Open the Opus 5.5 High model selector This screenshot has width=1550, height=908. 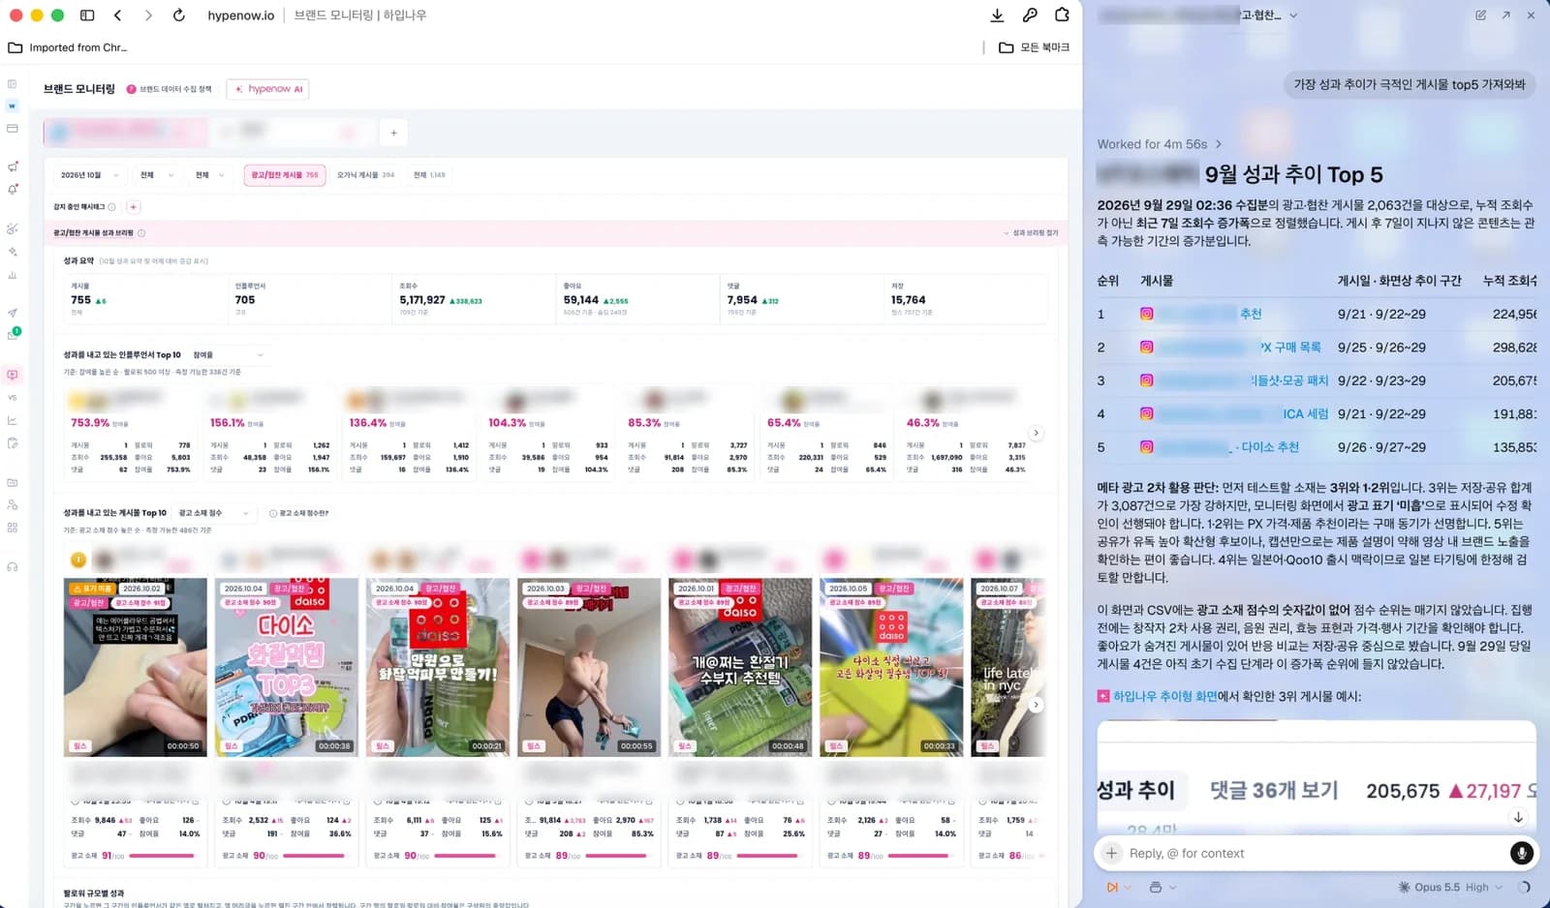pyautogui.click(x=1450, y=887)
